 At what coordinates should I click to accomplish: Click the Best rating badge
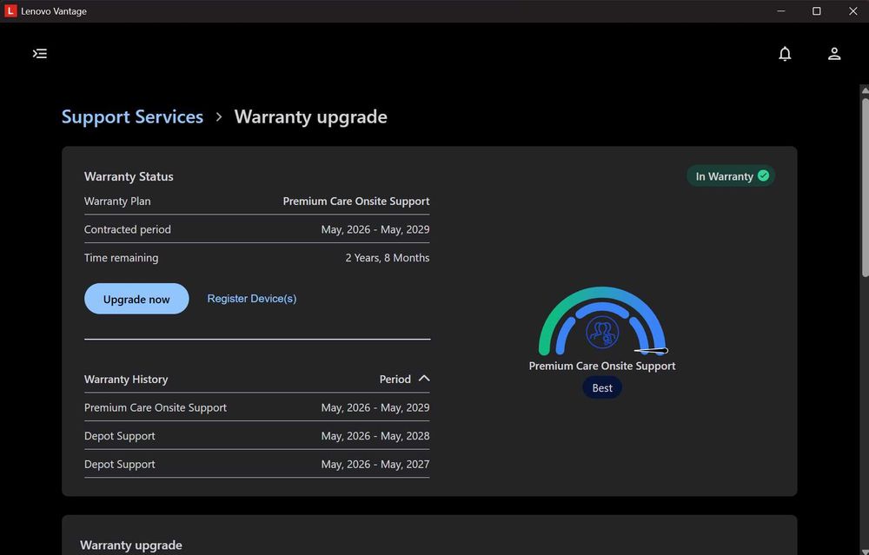coord(602,387)
